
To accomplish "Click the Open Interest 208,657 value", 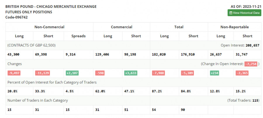I will point(252,45).
